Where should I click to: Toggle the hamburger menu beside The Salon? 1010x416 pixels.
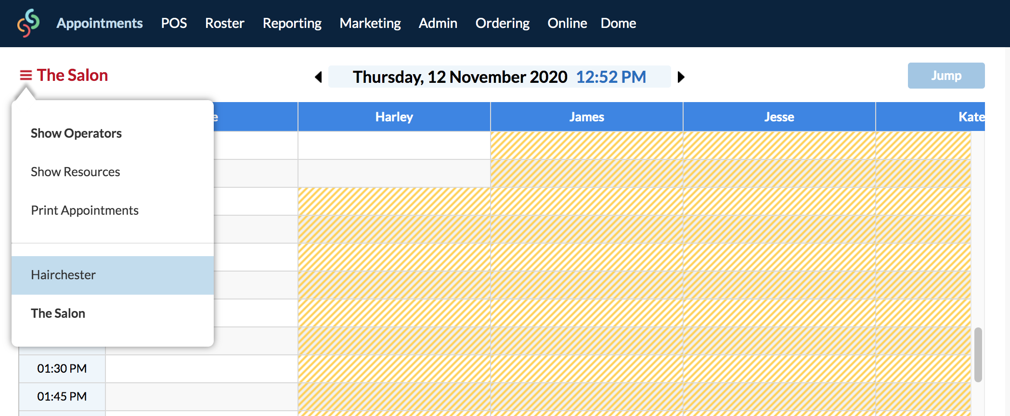pyautogui.click(x=26, y=76)
